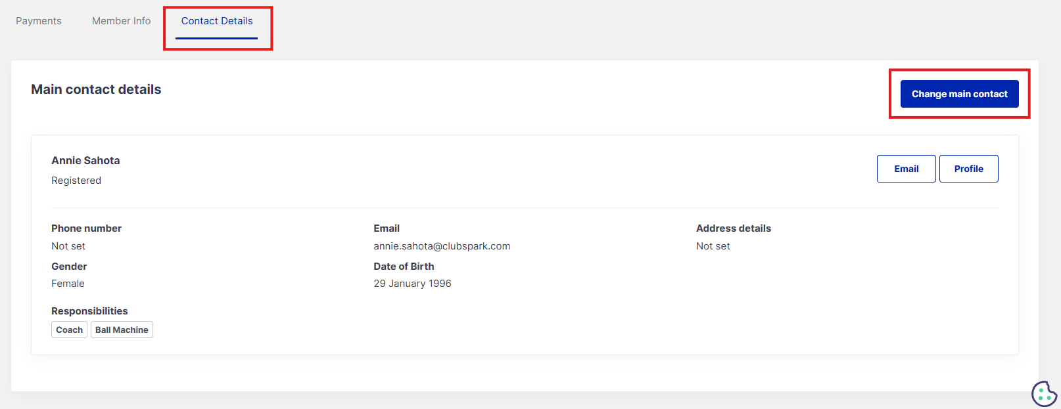
Task: Click the Responsibilities label
Action: coord(89,311)
